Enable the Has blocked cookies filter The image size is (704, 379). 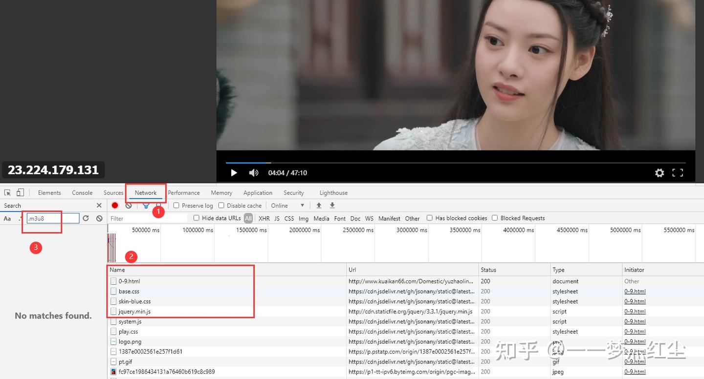pos(429,218)
